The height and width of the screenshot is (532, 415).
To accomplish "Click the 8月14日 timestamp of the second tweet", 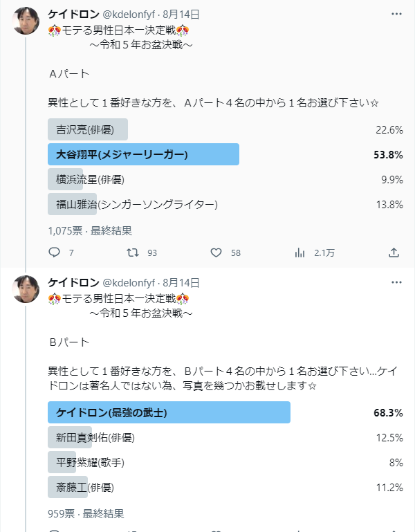I will tap(181, 283).
